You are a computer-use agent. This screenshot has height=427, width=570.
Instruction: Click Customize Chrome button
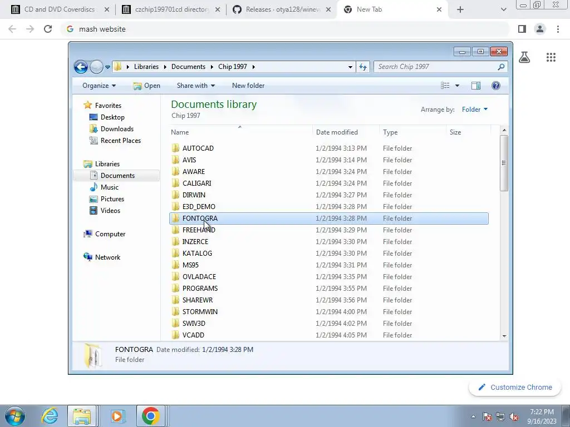(x=515, y=388)
